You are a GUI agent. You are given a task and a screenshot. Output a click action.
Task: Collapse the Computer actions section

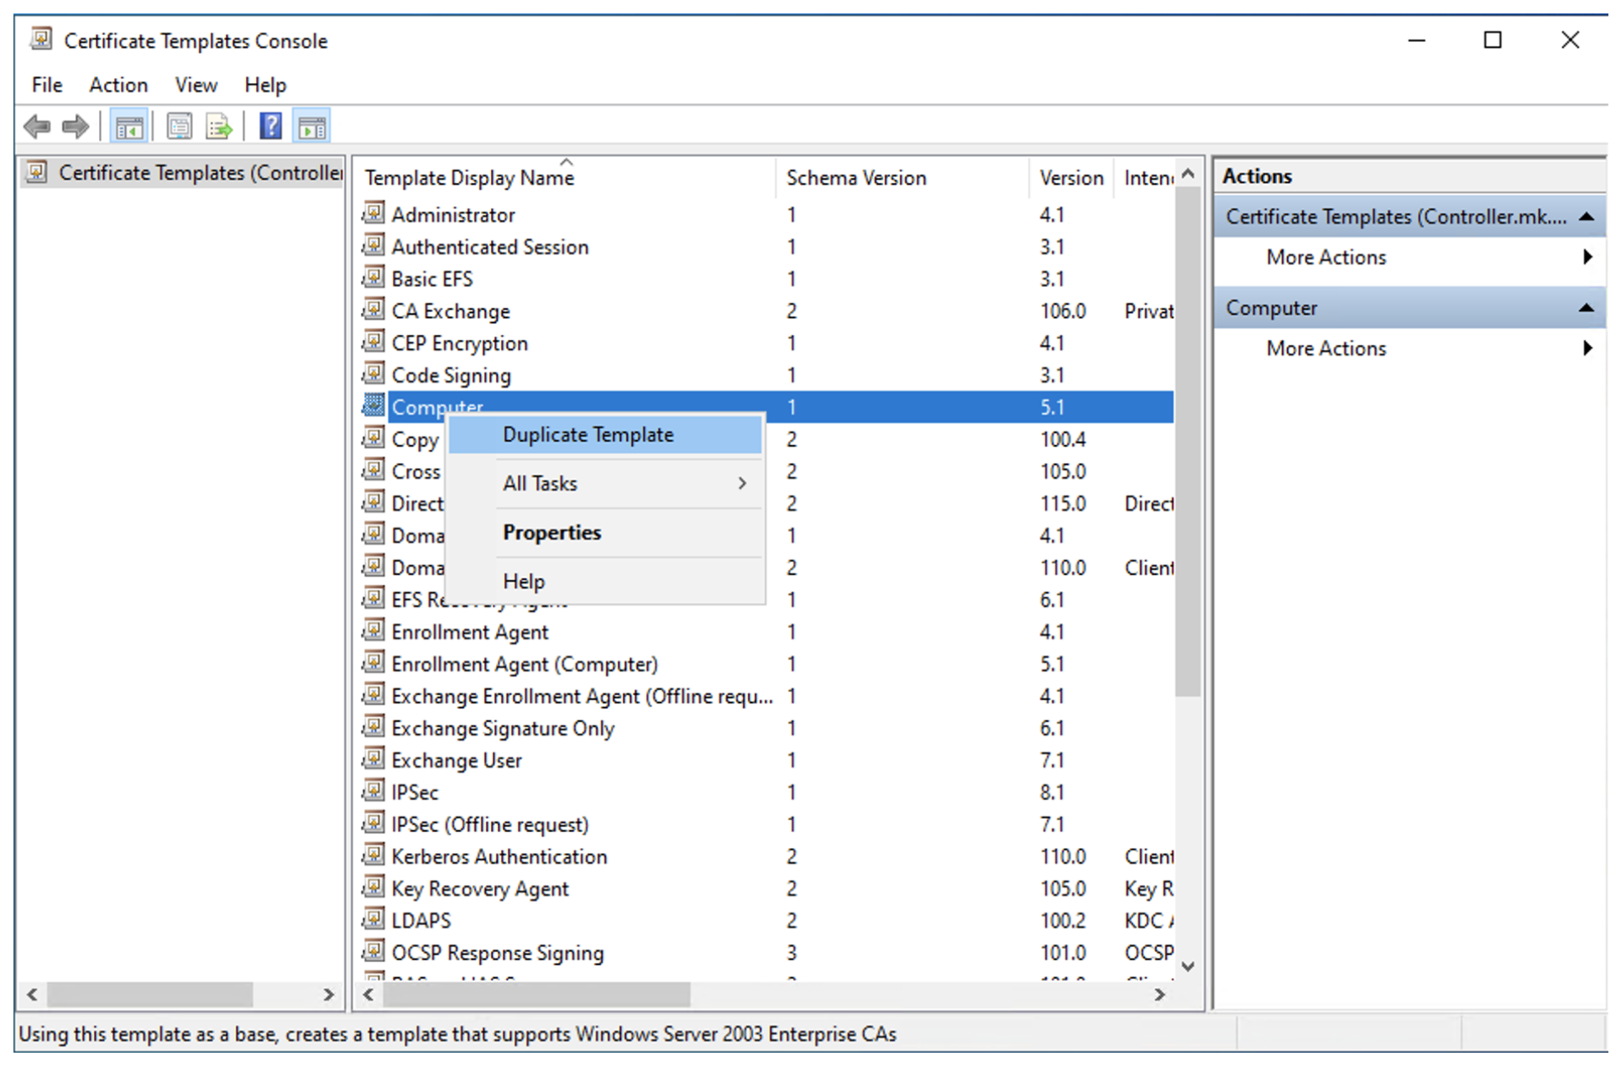[x=1586, y=308]
